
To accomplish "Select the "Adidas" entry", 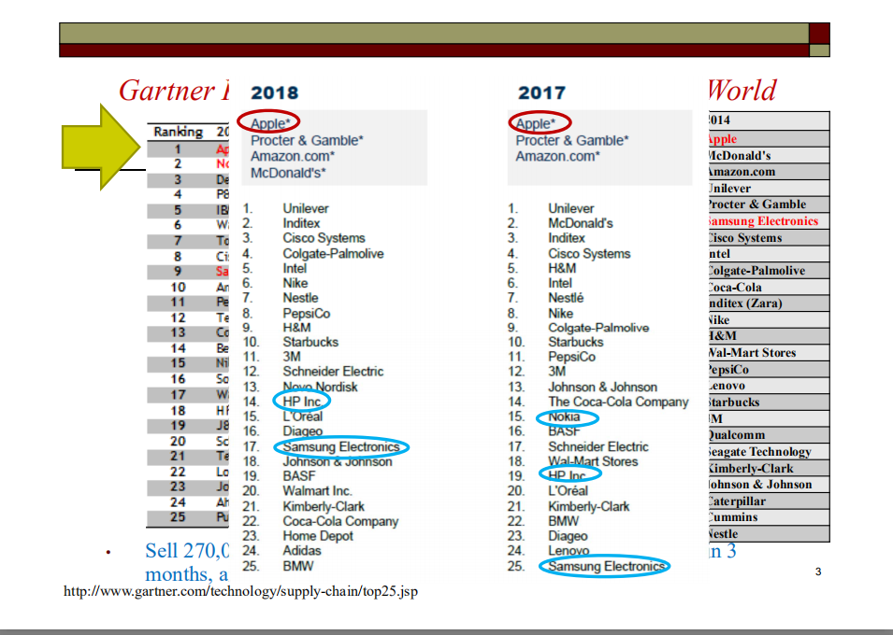I will click(x=302, y=551).
